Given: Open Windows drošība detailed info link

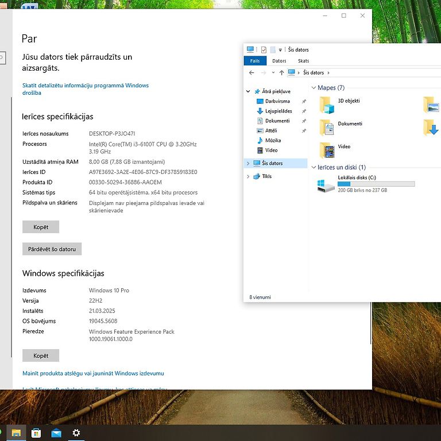Looking at the screenshot, I should [86, 89].
